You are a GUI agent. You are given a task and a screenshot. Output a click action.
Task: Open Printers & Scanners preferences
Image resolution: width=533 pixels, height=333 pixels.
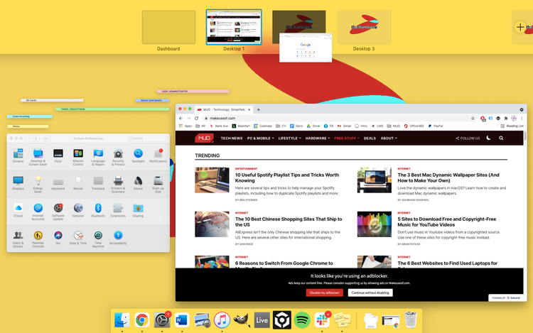[x=118, y=185]
